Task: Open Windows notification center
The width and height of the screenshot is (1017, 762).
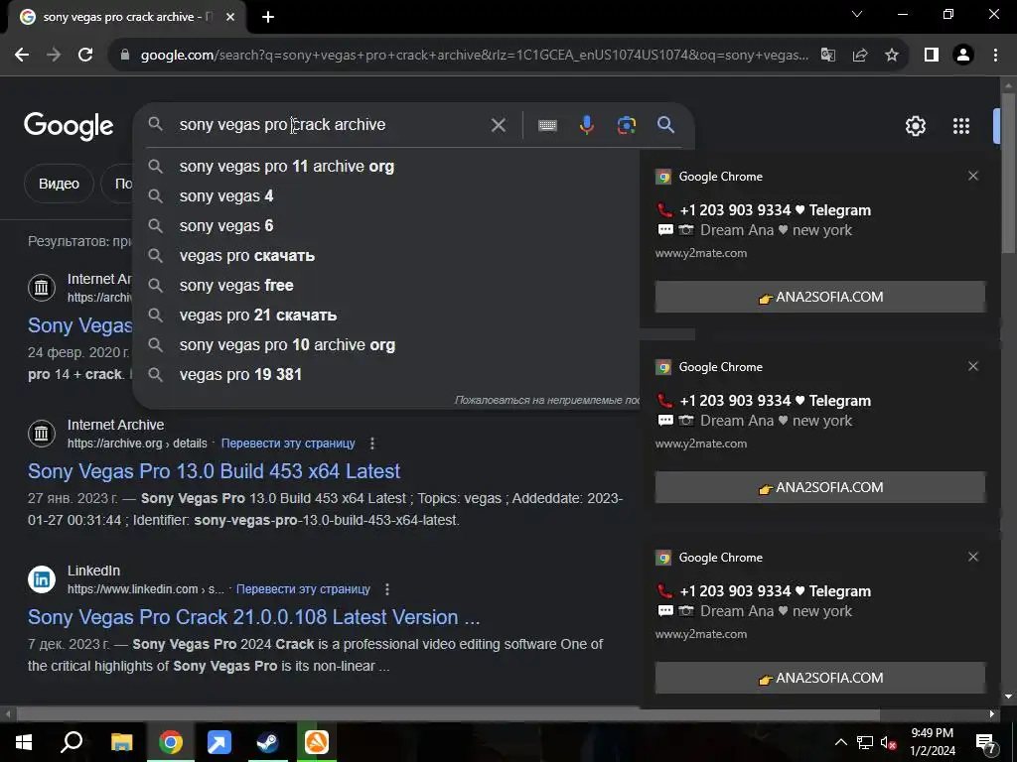Action: [x=986, y=743]
